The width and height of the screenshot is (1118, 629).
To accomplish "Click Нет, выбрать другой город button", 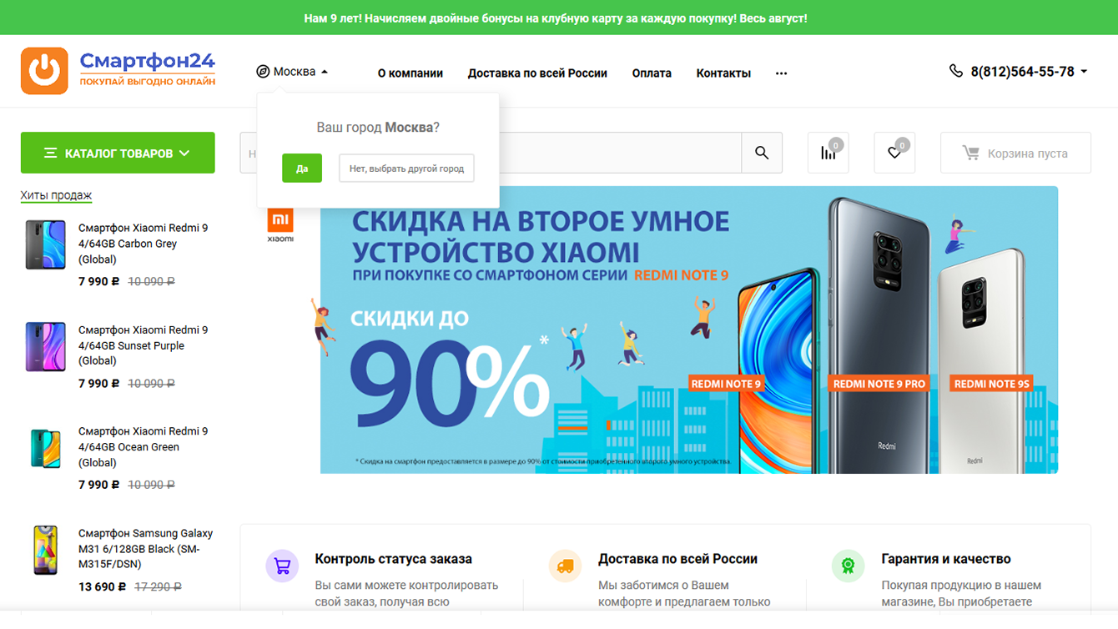I will pos(406,169).
